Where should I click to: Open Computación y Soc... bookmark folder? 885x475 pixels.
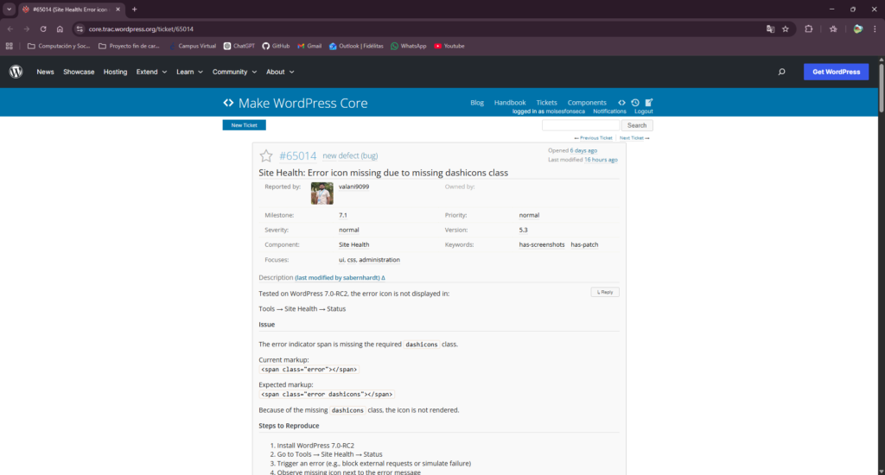(59, 47)
